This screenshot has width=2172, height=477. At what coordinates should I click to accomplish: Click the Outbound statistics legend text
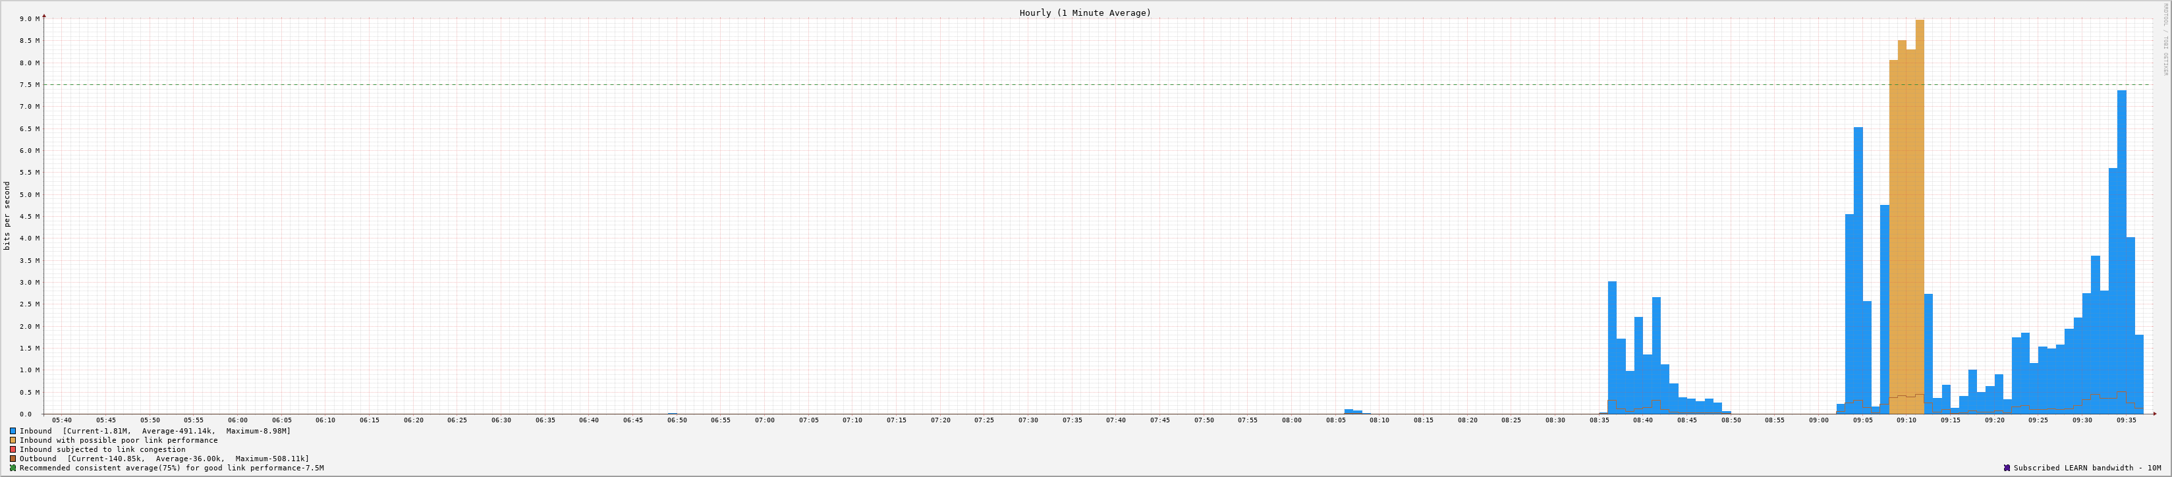[165, 459]
